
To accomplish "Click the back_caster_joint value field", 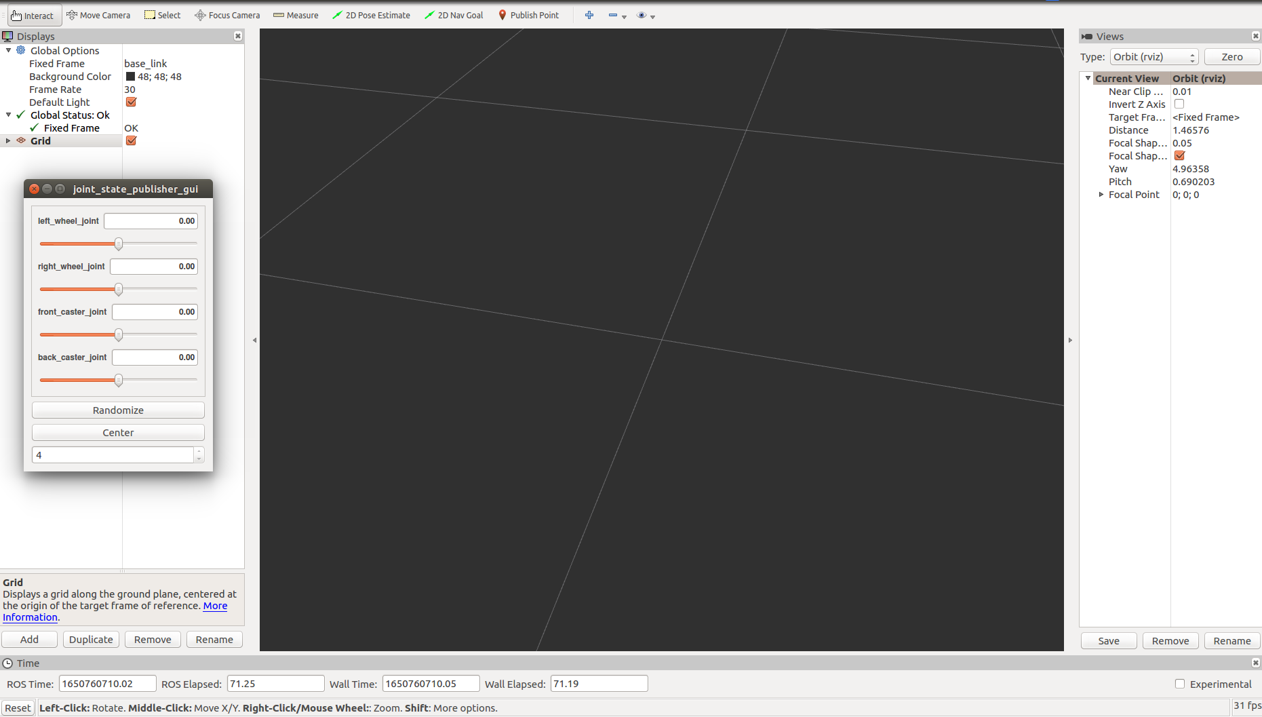I will [x=155, y=357].
